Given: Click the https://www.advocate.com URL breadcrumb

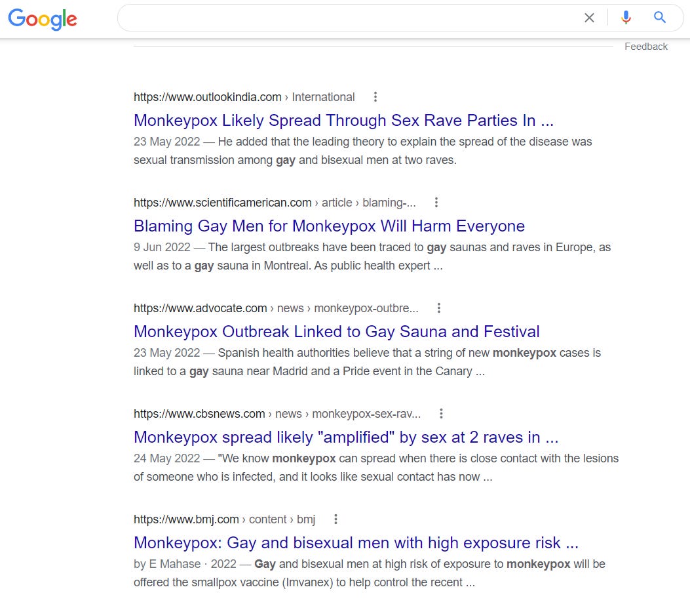Looking at the screenshot, I should click(x=276, y=308).
